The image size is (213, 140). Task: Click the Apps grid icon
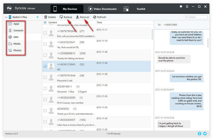click(10, 24)
